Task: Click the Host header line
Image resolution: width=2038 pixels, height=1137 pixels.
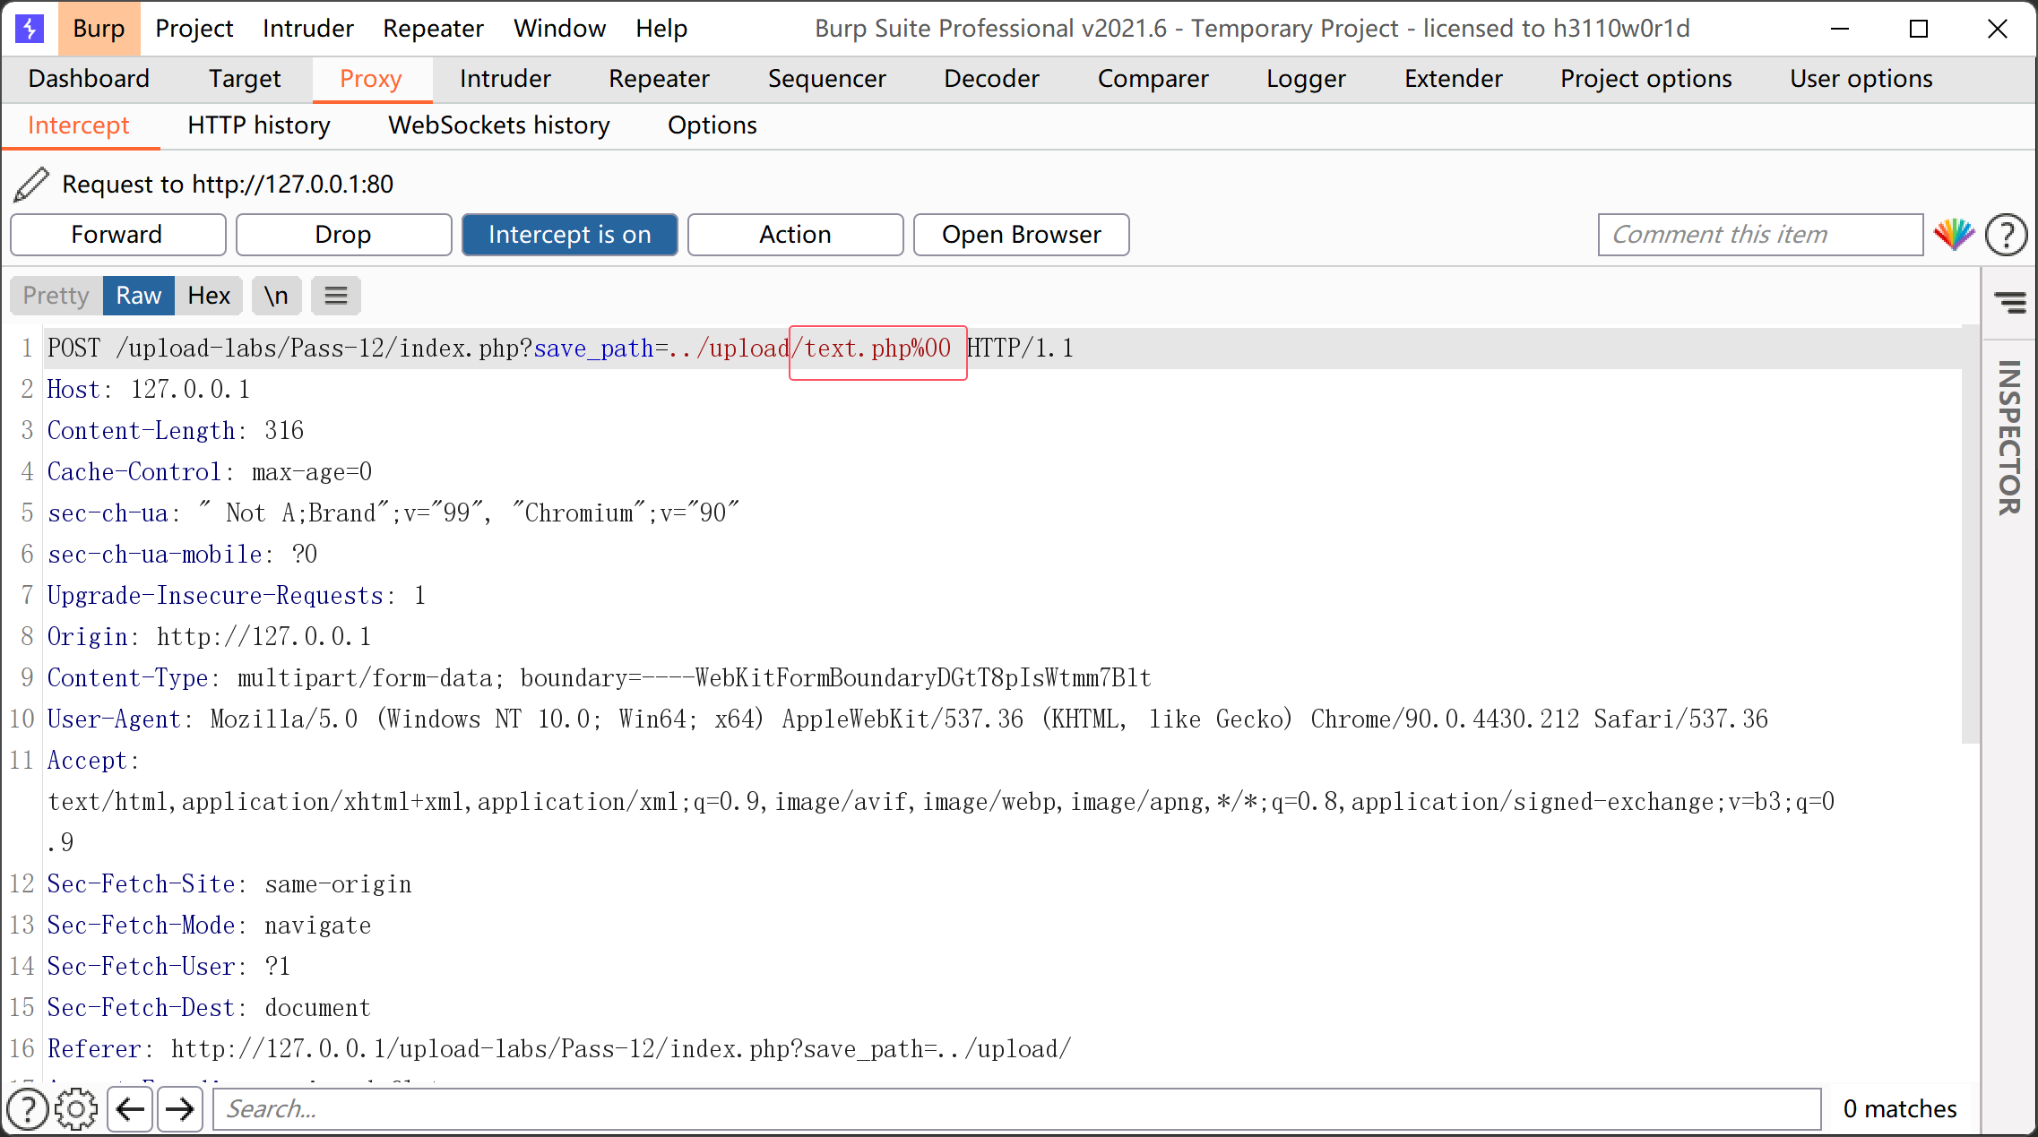Action: (x=149, y=390)
